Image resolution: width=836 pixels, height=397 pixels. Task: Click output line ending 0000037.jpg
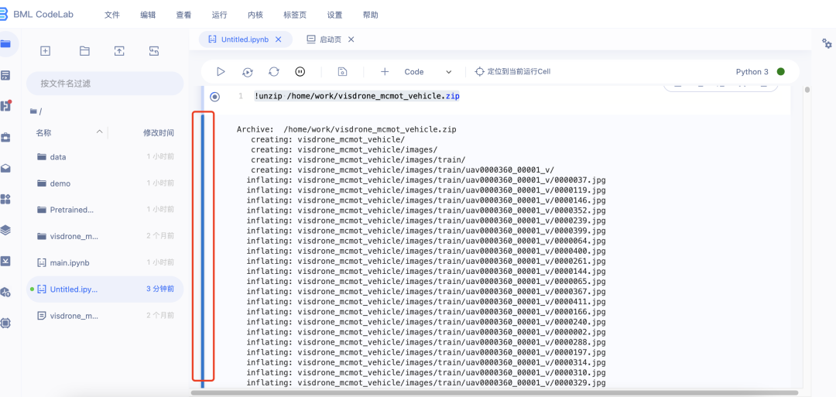426,180
